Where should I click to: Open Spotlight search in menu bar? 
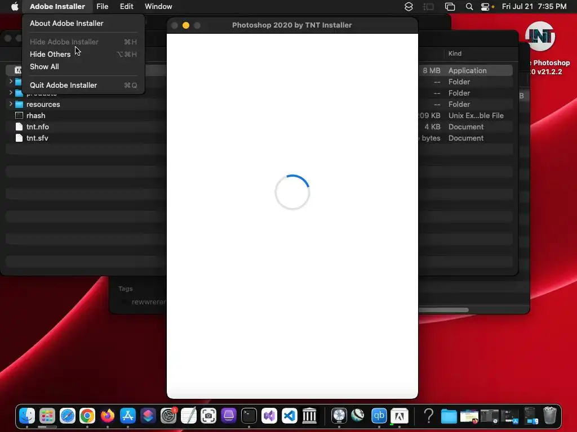pos(469,7)
